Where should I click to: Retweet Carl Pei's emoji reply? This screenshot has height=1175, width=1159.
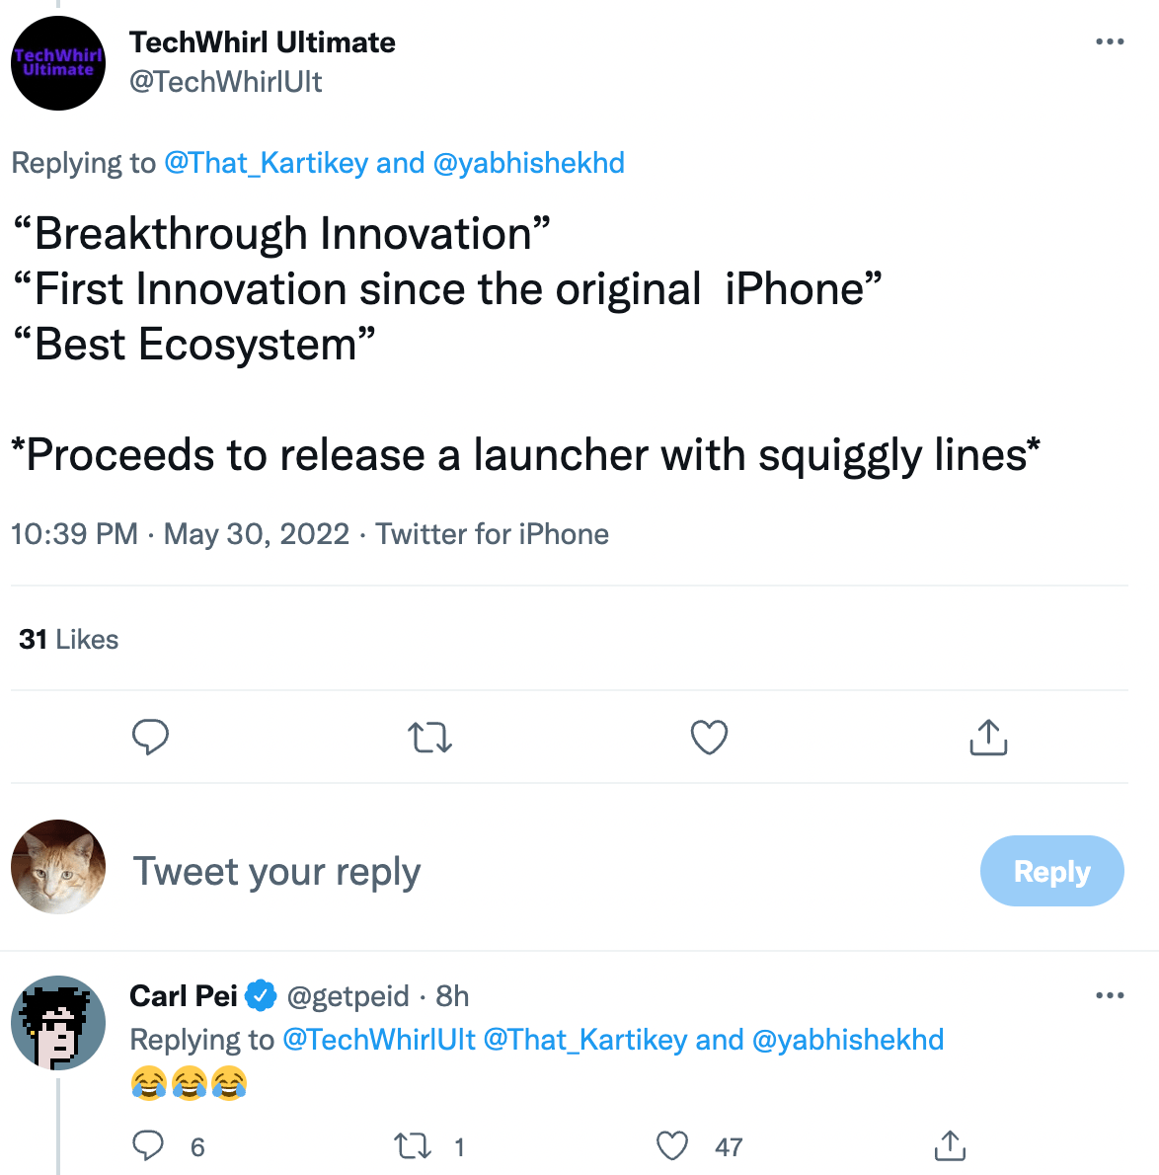(412, 1145)
